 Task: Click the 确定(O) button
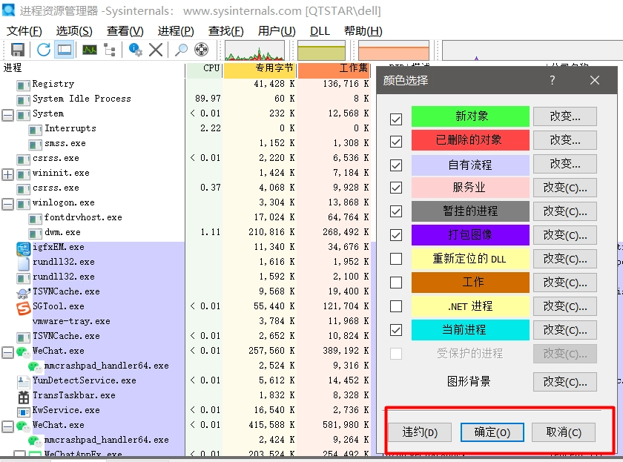coord(492,432)
